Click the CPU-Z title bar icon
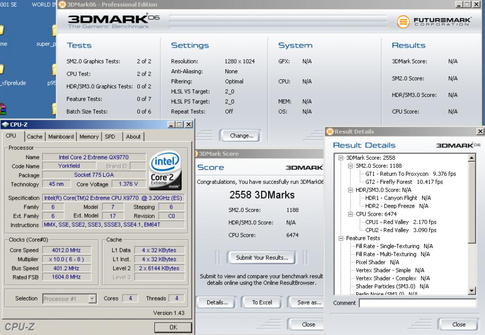485x335 pixels. click(5, 124)
